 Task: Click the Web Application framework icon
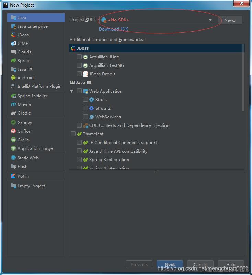pyautogui.click(x=85, y=91)
